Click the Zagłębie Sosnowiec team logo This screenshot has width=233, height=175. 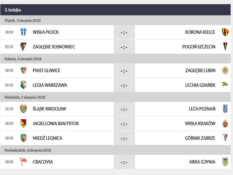coord(23,47)
